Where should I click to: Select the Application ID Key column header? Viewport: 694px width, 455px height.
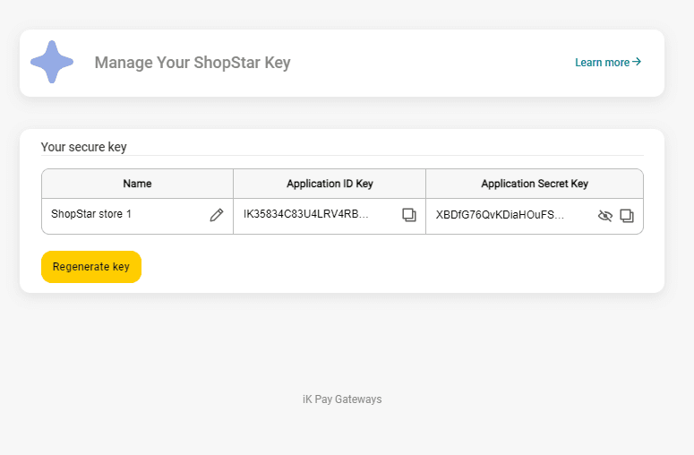pos(330,184)
